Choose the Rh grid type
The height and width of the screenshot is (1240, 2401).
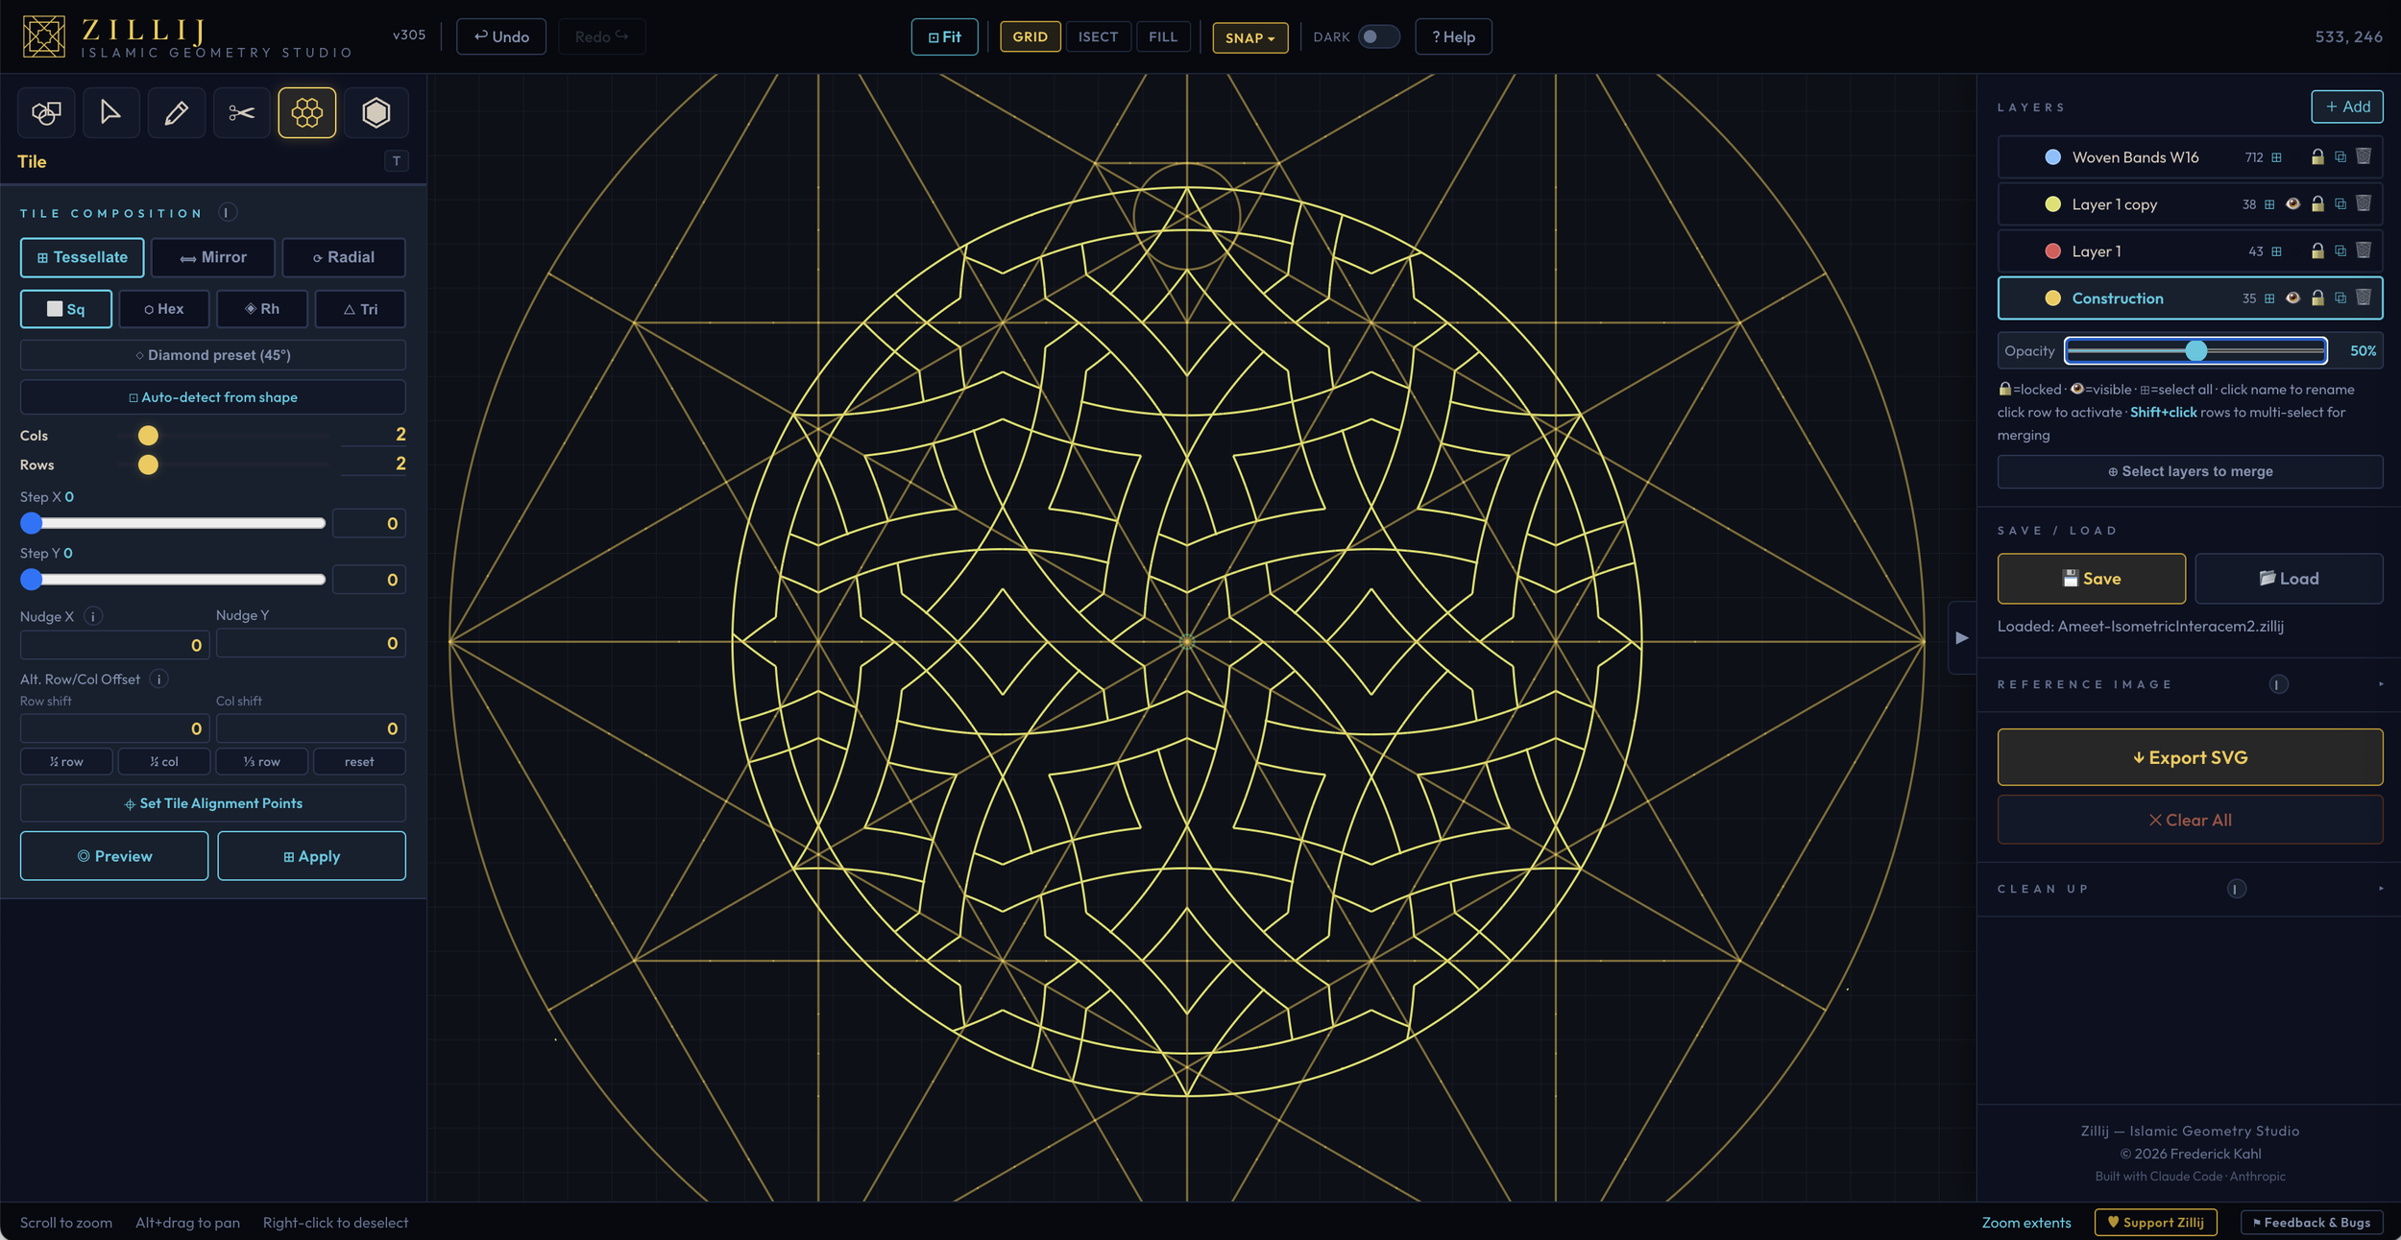point(262,309)
